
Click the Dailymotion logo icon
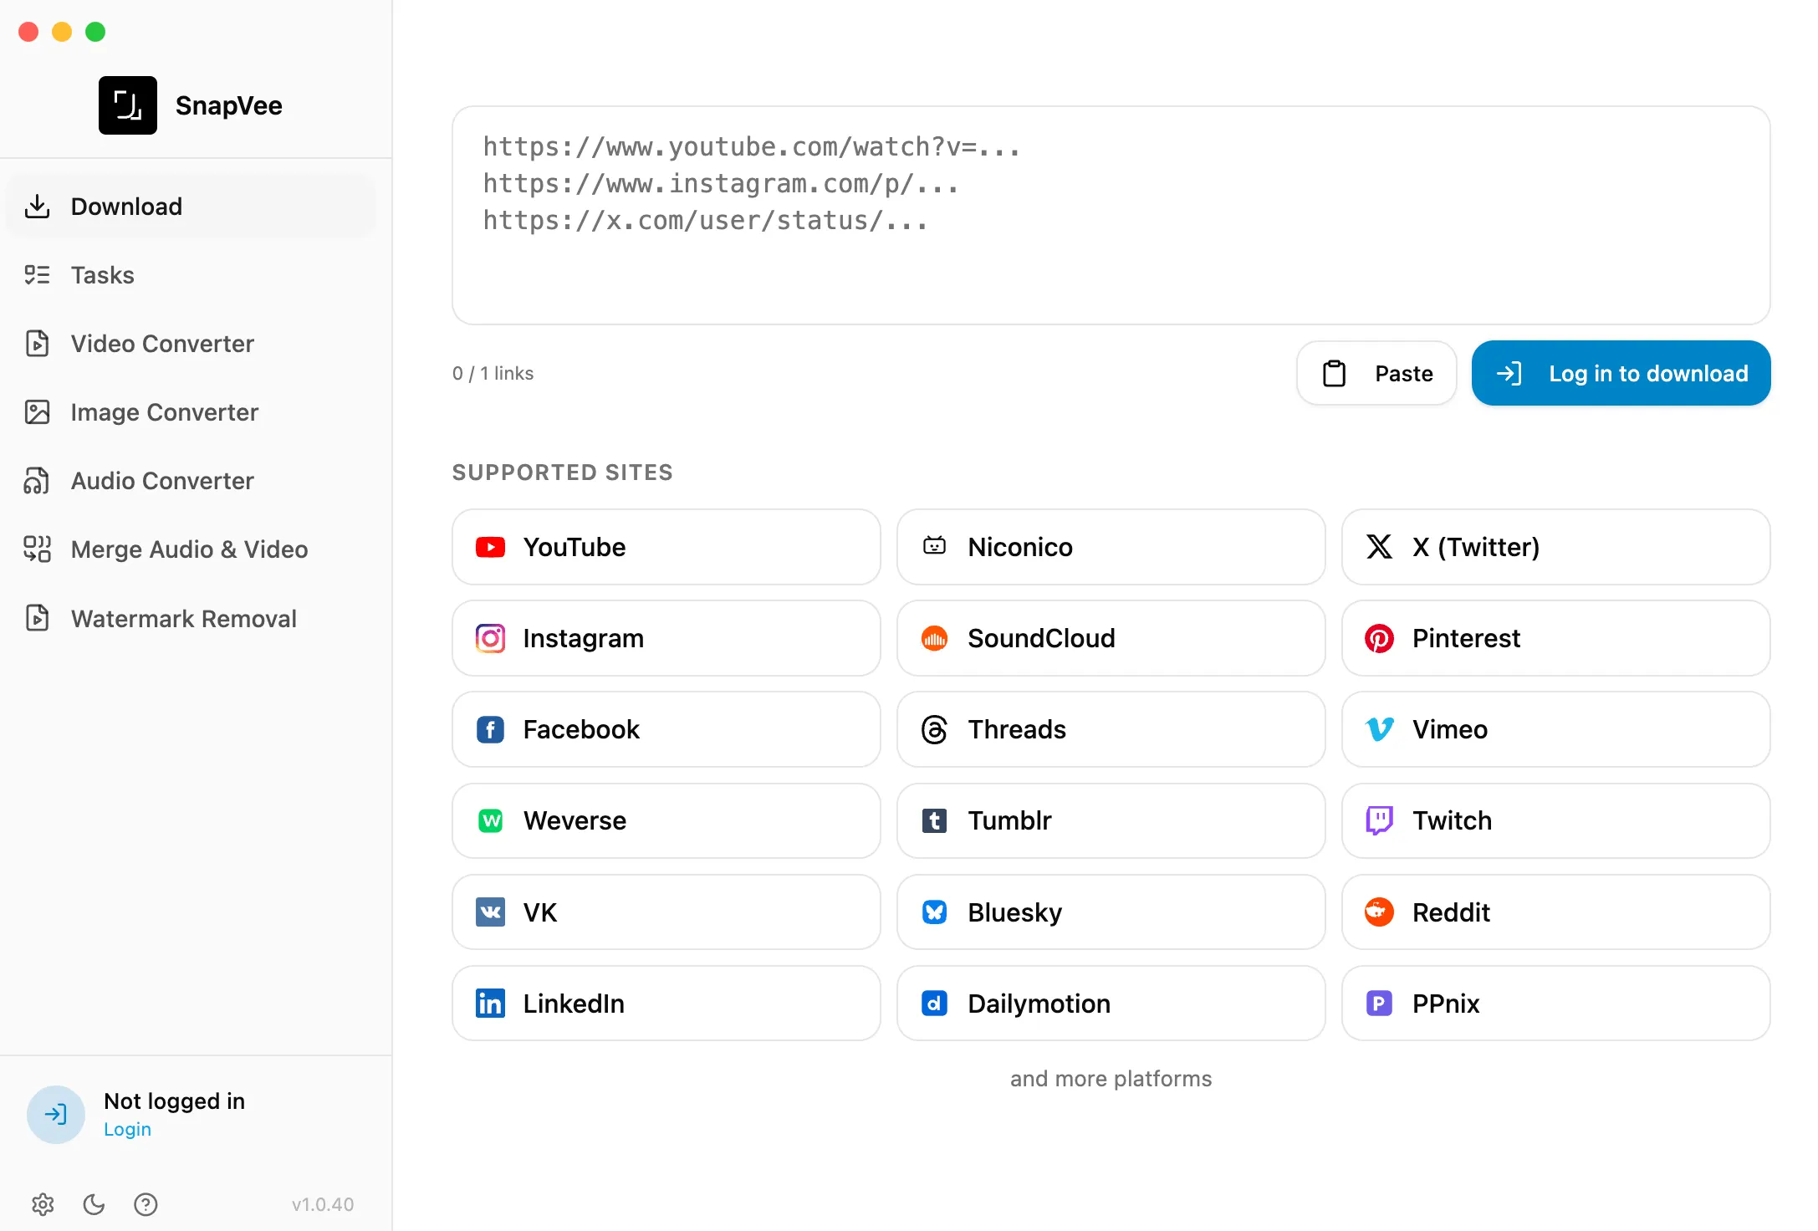point(934,1003)
